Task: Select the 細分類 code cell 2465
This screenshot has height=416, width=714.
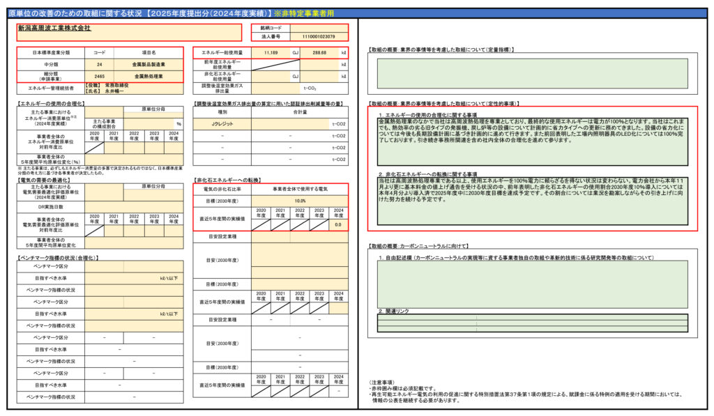Action: 100,76
